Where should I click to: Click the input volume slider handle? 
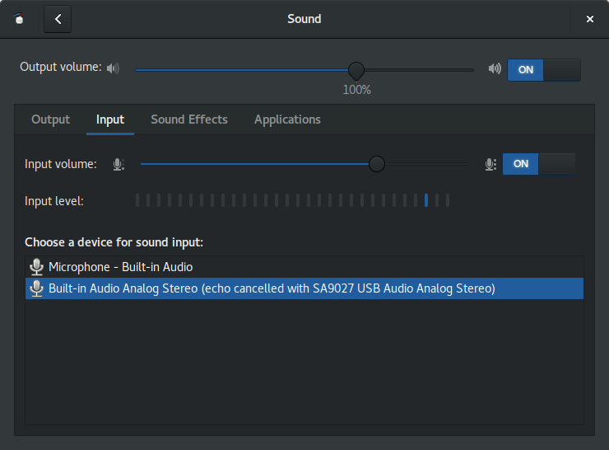[376, 164]
